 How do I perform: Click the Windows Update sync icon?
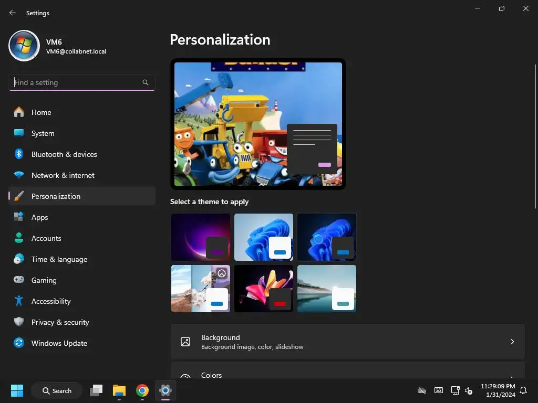[x=19, y=343]
